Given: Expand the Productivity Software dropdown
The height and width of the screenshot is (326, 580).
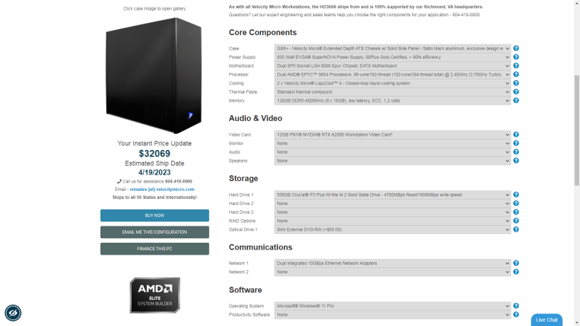Looking at the screenshot, I should click(x=393, y=315).
